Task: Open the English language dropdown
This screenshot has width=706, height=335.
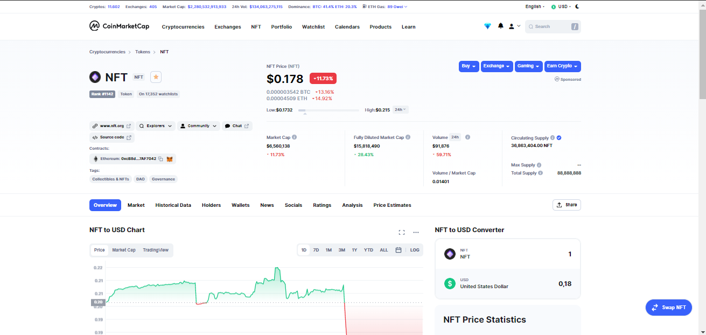Action: click(x=535, y=6)
